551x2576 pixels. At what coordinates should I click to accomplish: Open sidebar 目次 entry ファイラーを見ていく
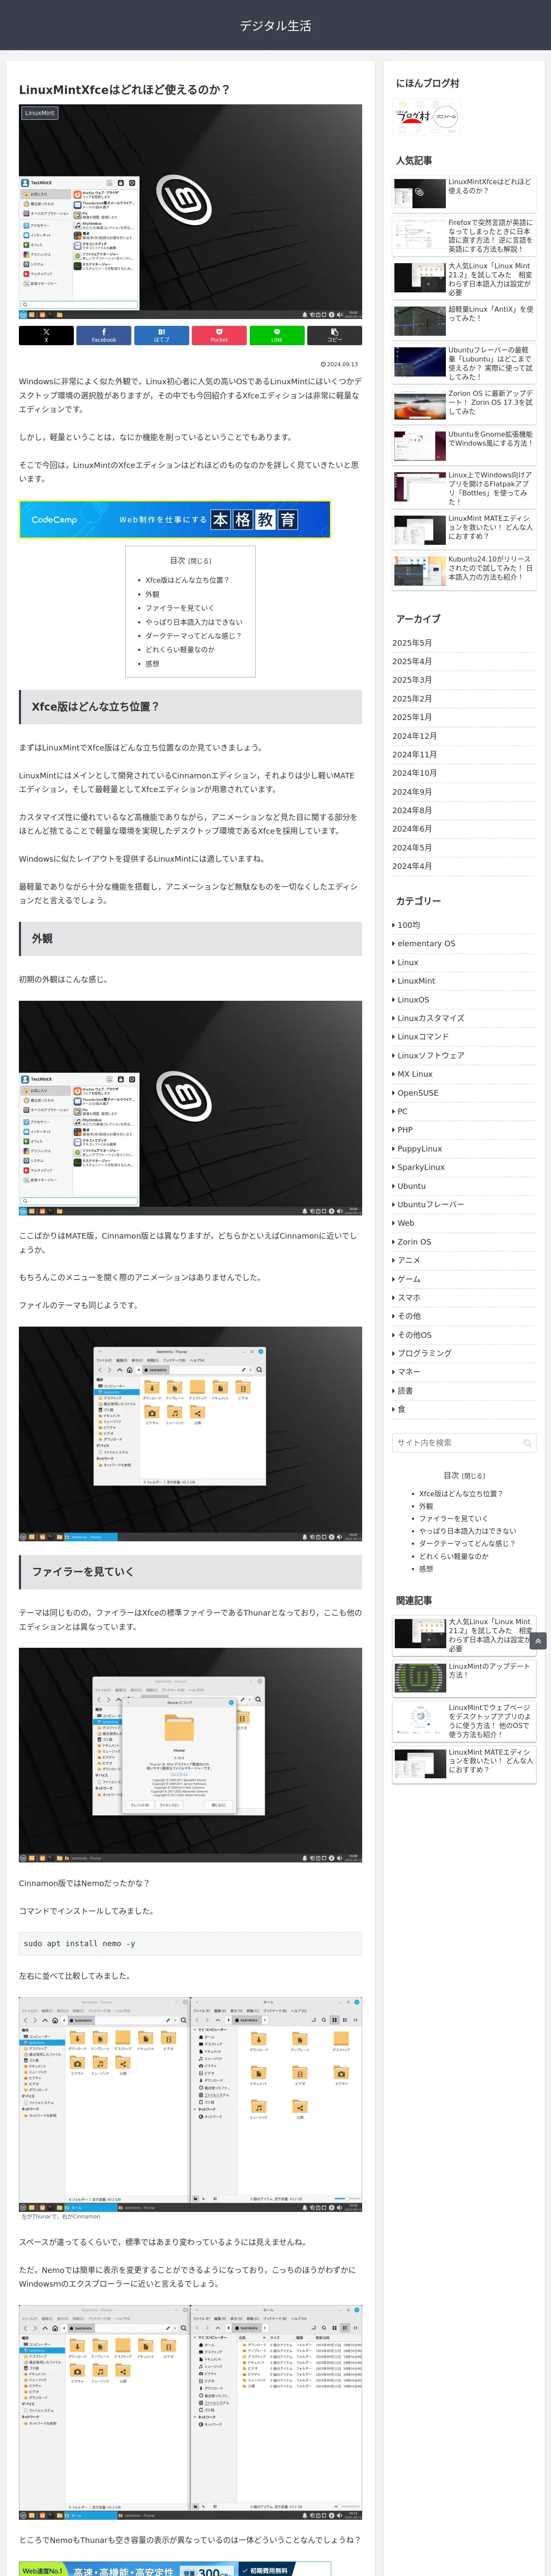453,1519
